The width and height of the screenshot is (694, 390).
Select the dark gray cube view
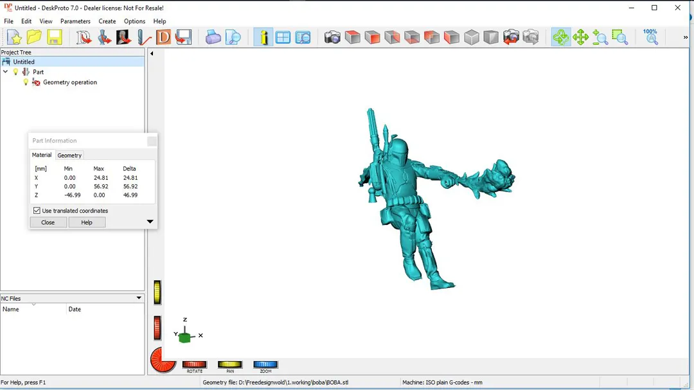491,37
